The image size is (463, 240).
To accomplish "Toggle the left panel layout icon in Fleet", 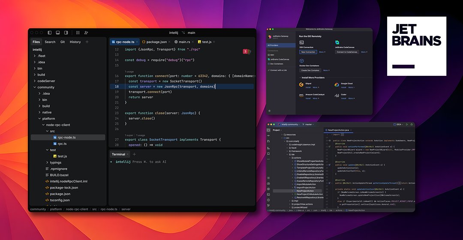I will [x=50, y=33].
